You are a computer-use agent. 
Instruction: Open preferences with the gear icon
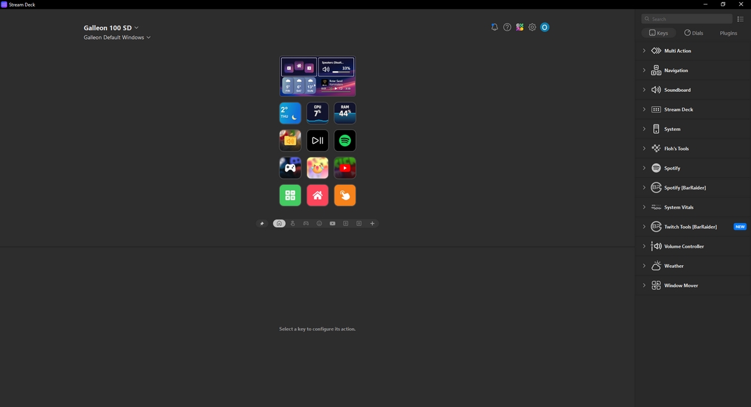[x=532, y=28]
